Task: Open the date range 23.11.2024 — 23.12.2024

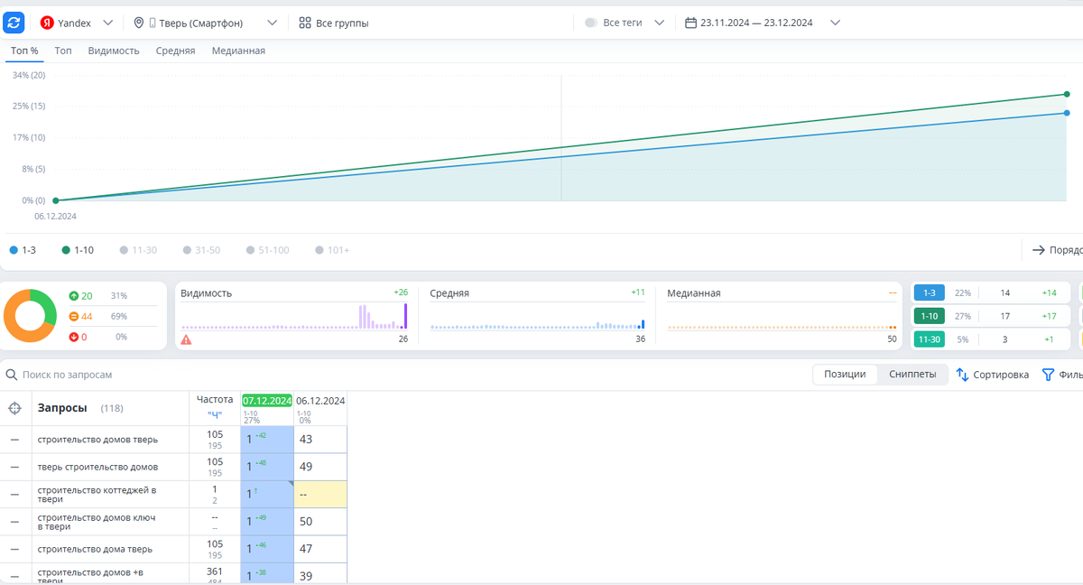Action: click(763, 23)
